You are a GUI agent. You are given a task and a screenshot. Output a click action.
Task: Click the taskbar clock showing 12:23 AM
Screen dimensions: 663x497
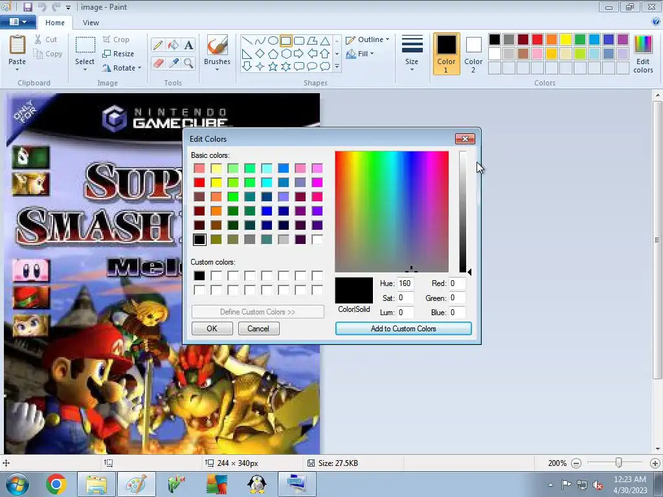pos(629,480)
